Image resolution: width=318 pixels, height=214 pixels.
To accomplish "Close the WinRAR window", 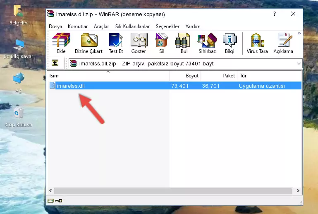I will coord(293,14).
